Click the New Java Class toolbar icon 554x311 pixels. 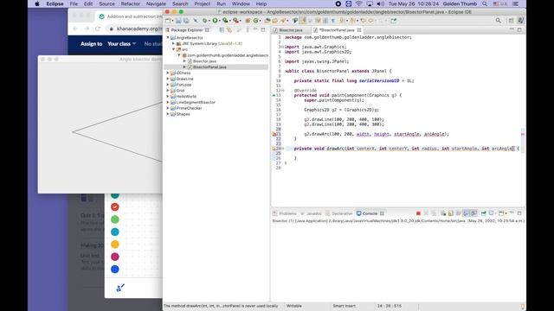point(256,21)
